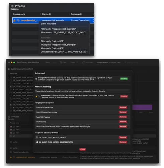Click the Target process path heading
Image resolution: width=164 pixels, height=168 pixels.
[44, 102]
